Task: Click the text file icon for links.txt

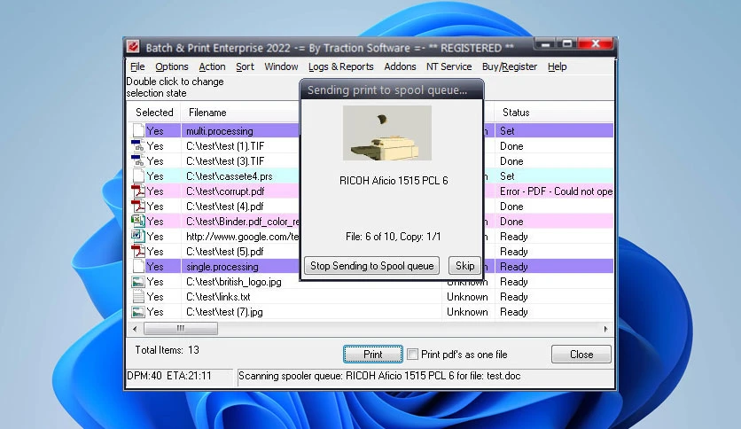Action: pyautogui.click(x=138, y=296)
